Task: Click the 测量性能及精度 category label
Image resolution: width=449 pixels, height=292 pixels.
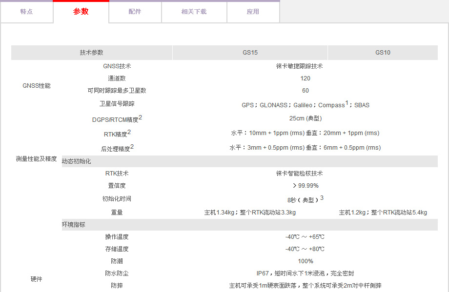Action: (x=37, y=159)
